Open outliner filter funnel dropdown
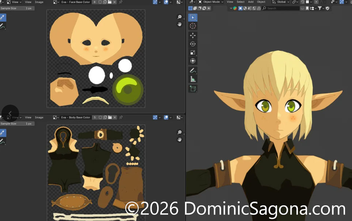 tap(321, 8)
